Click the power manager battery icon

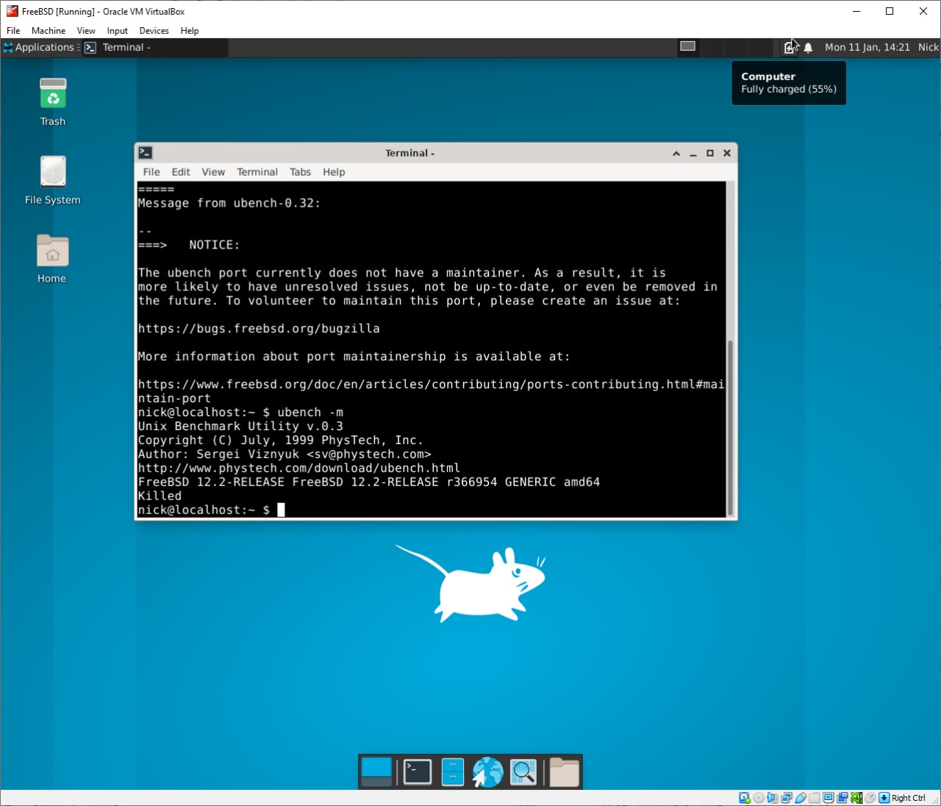pyautogui.click(x=789, y=47)
